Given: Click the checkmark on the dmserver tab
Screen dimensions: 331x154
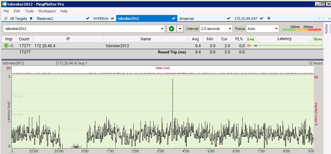Looking at the screenshot, I should (228, 19).
